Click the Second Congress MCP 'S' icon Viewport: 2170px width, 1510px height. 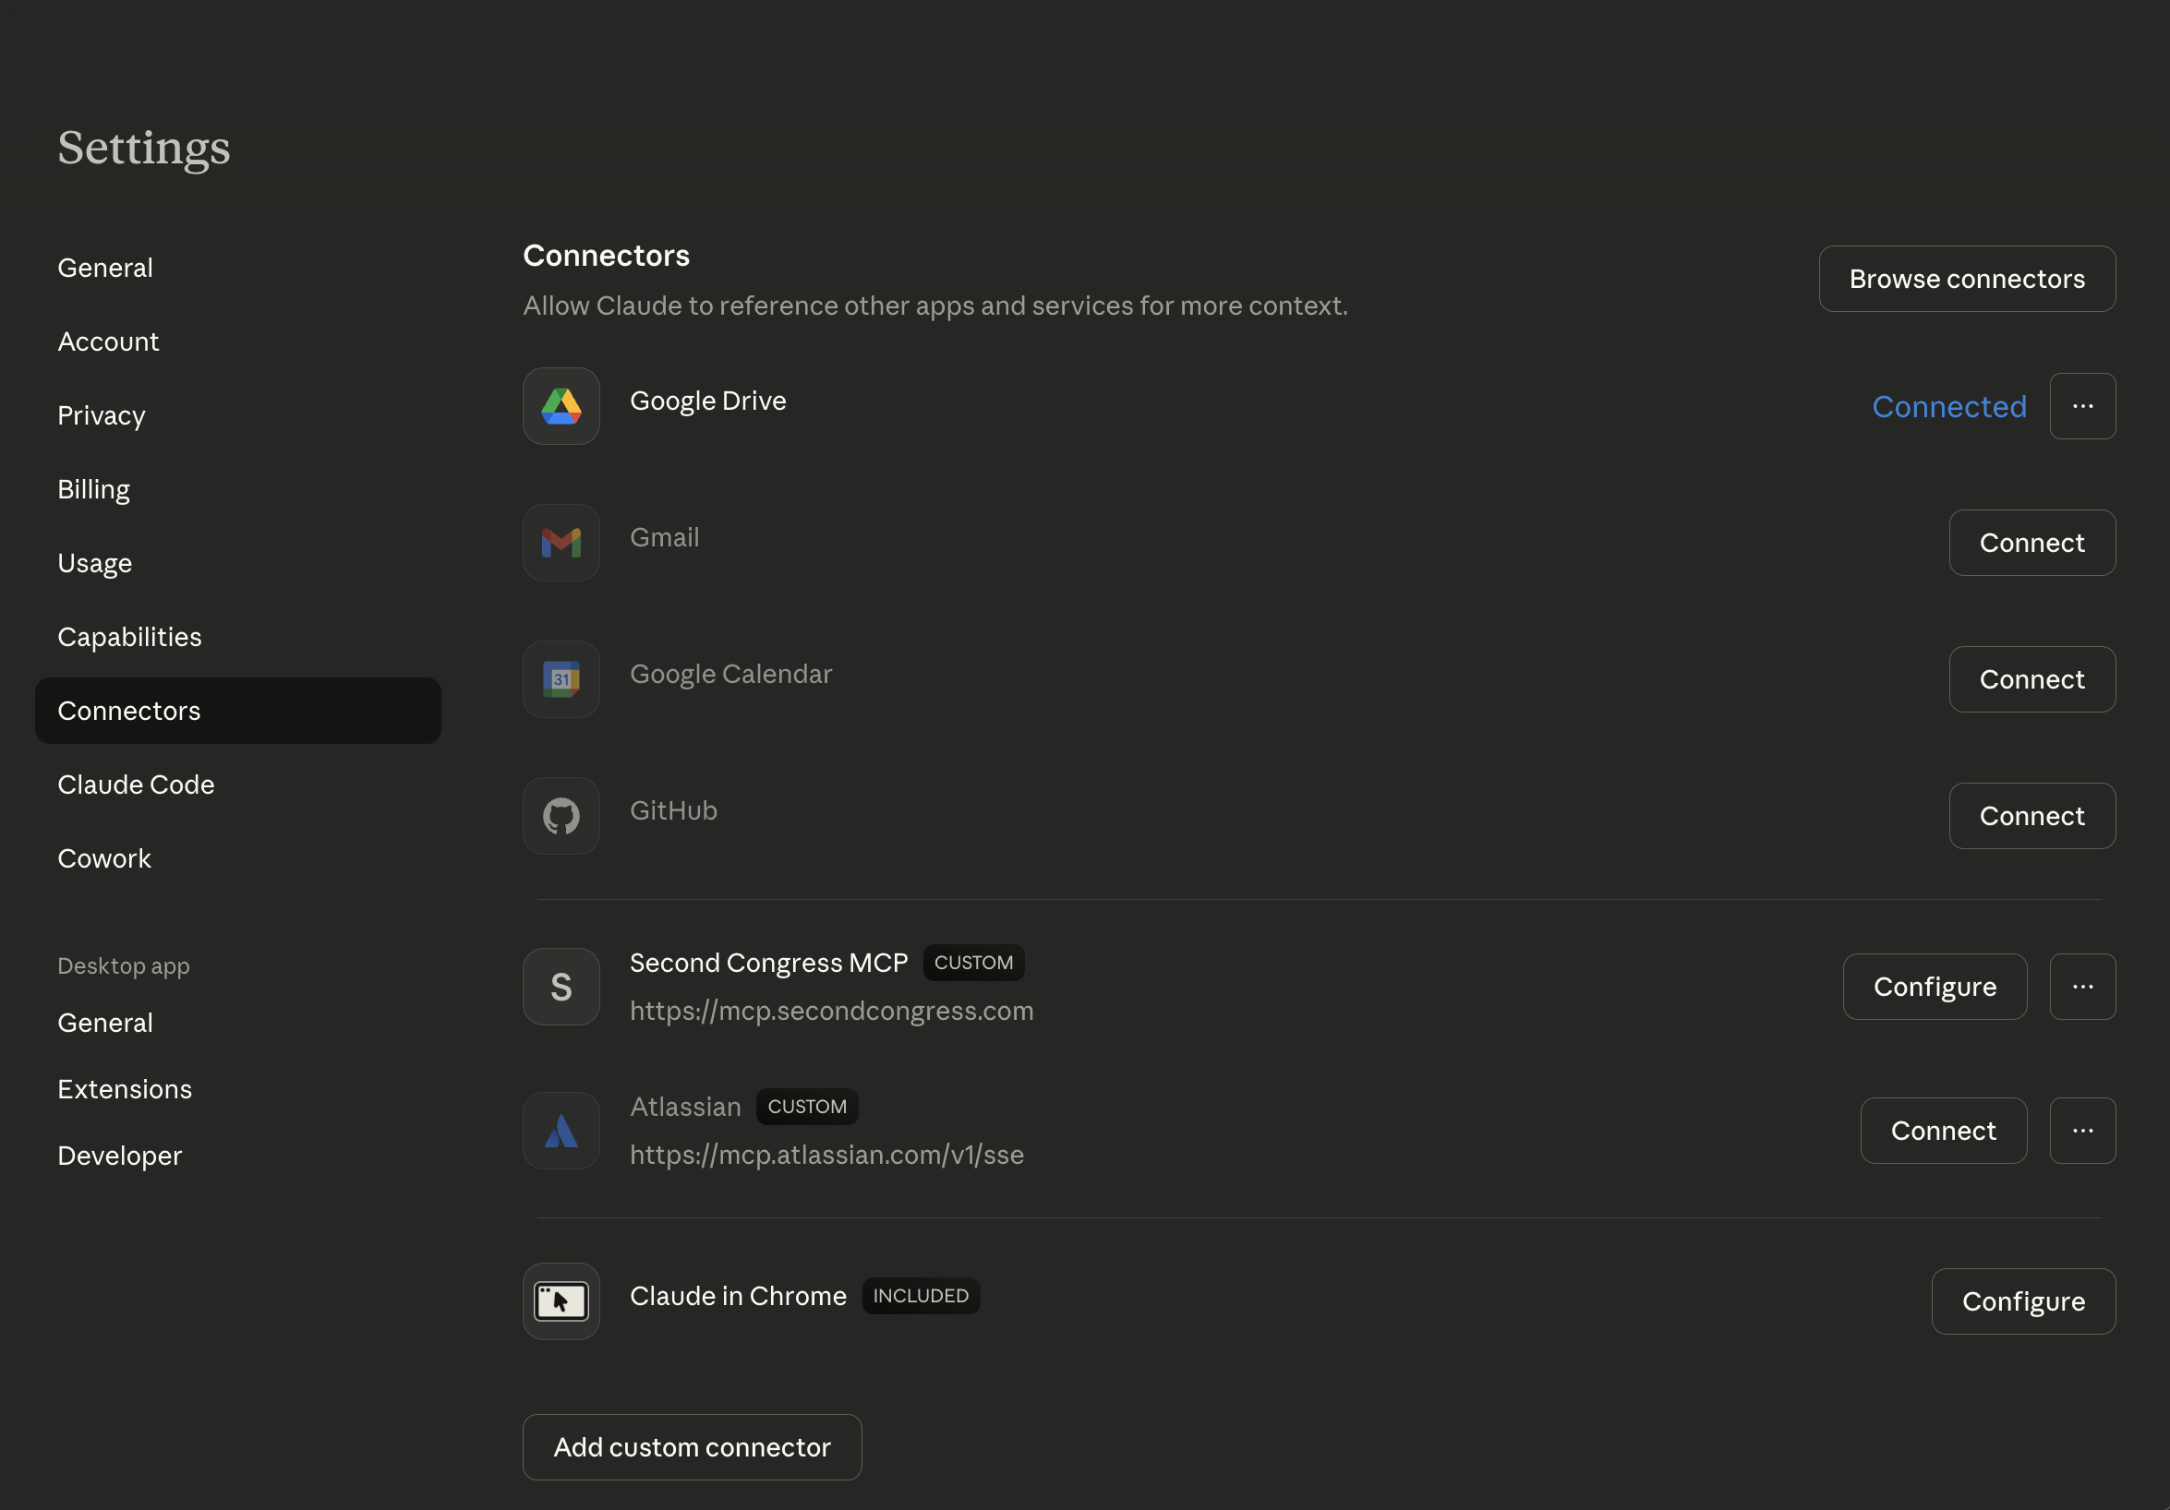561,987
